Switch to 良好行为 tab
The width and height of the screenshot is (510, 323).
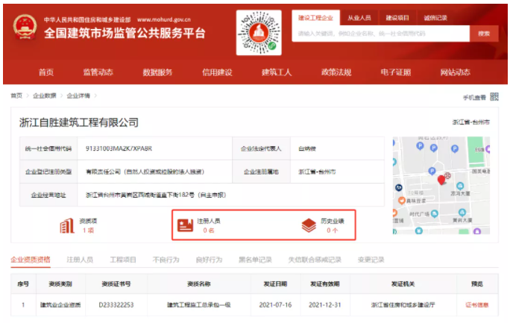pyautogui.click(x=209, y=260)
